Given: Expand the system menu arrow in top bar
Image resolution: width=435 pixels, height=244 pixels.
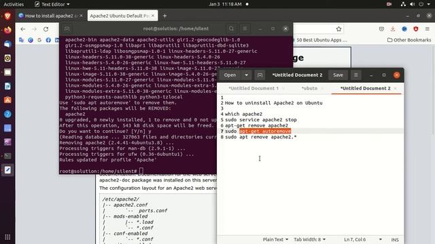Looking at the screenshot, I should coord(429,4).
